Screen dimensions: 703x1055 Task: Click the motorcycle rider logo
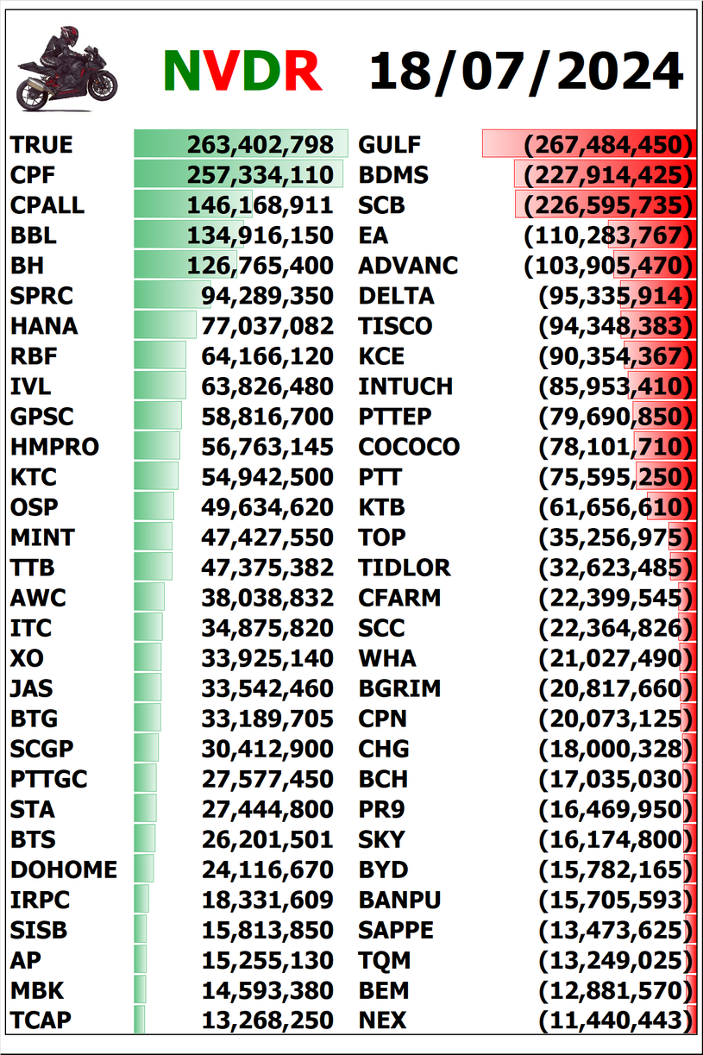[x=67, y=67]
